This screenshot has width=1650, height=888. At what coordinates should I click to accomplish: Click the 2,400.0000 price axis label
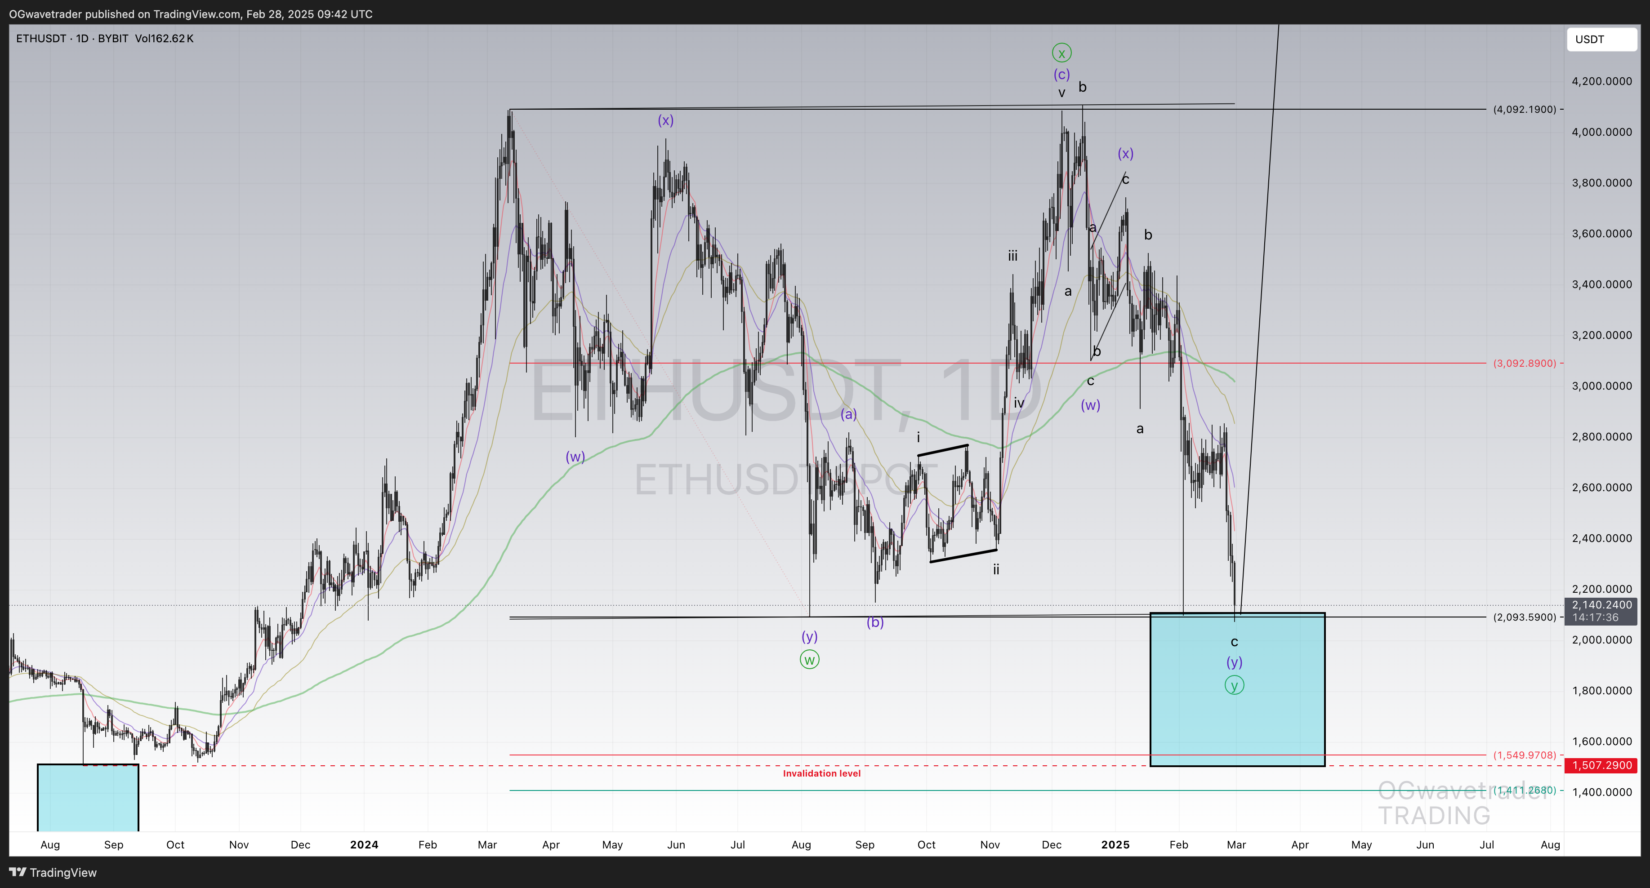(x=1601, y=538)
